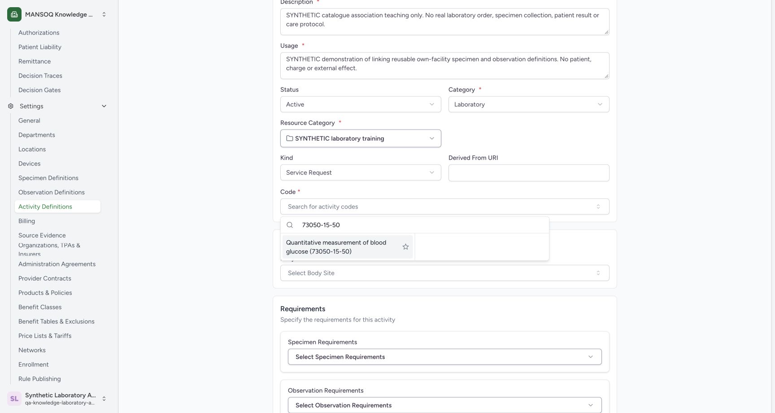Click into the Usage text area
The image size is (775, 413).
point(444,66)
